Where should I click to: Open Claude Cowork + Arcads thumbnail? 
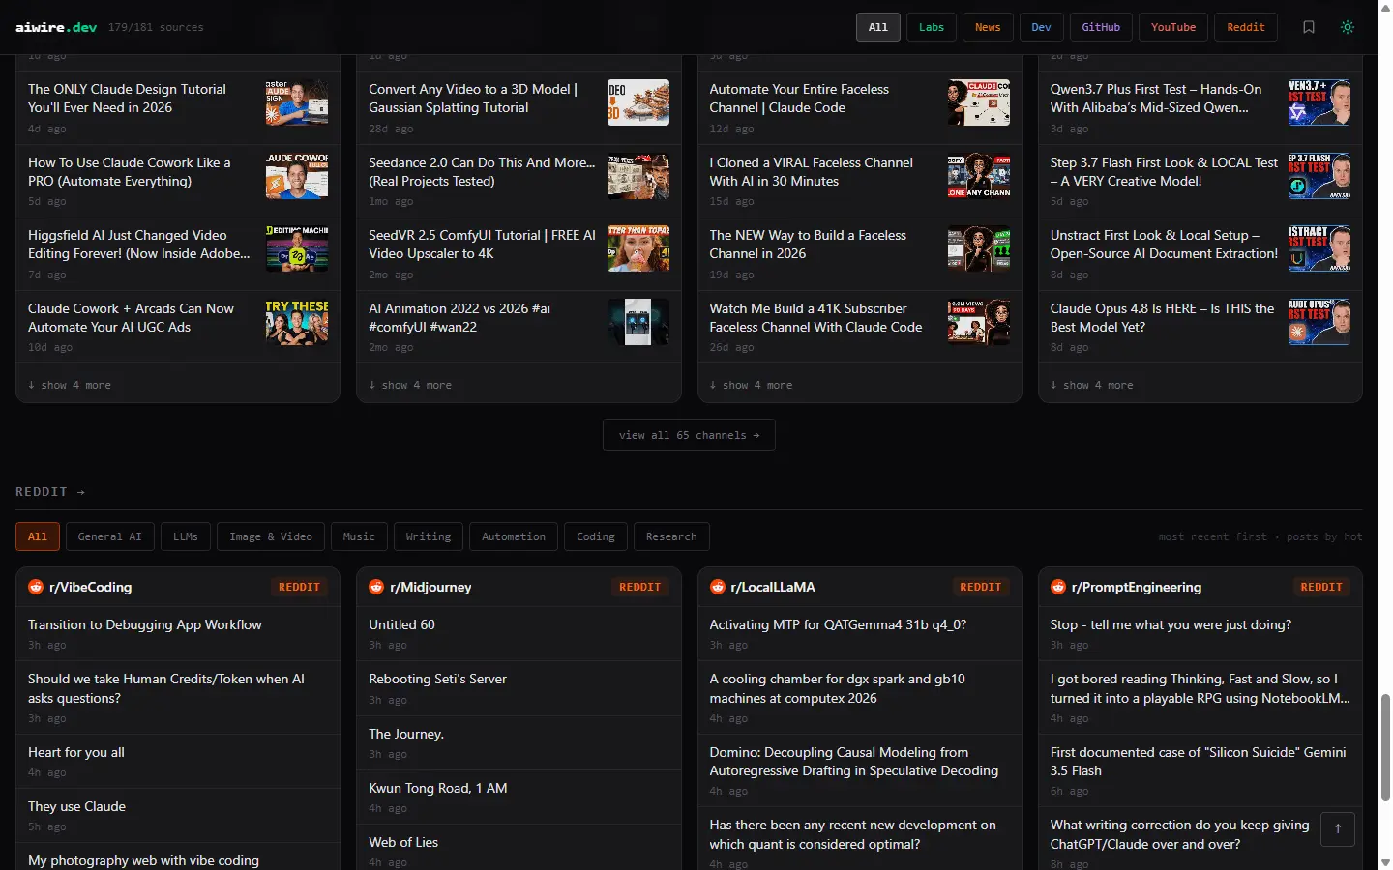tap(297, 322)
